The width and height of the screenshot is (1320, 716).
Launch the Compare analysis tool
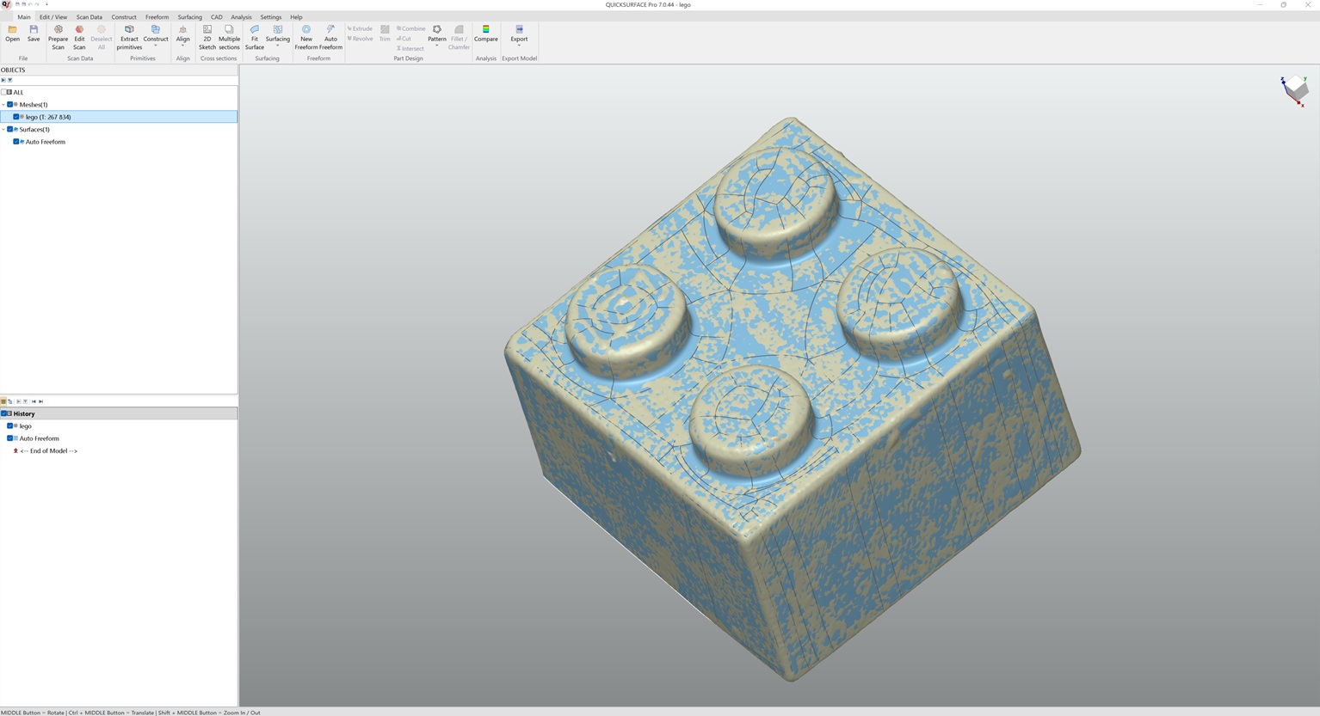pos(485,34)
